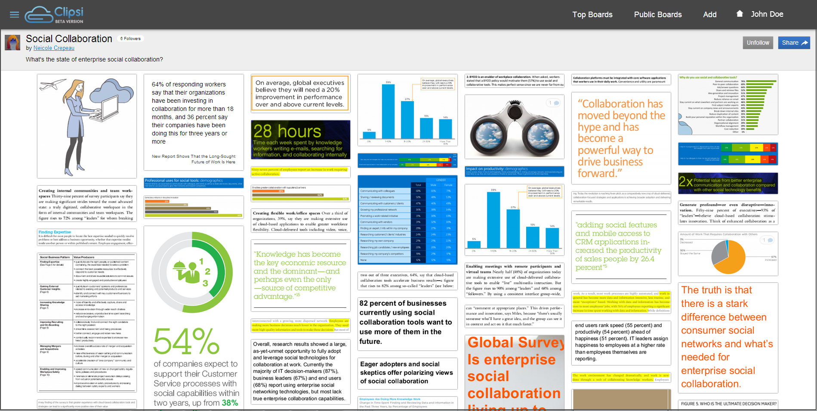Open 'The truth is that there is a stark difference' card
The image size is (817, 411).
728,337
